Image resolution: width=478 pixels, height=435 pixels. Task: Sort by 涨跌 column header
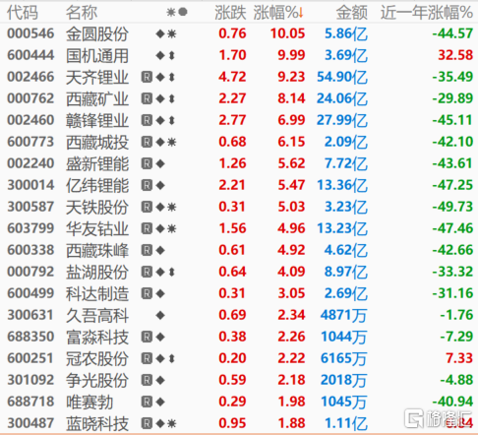pyautogui.click(x=230, y=13)
